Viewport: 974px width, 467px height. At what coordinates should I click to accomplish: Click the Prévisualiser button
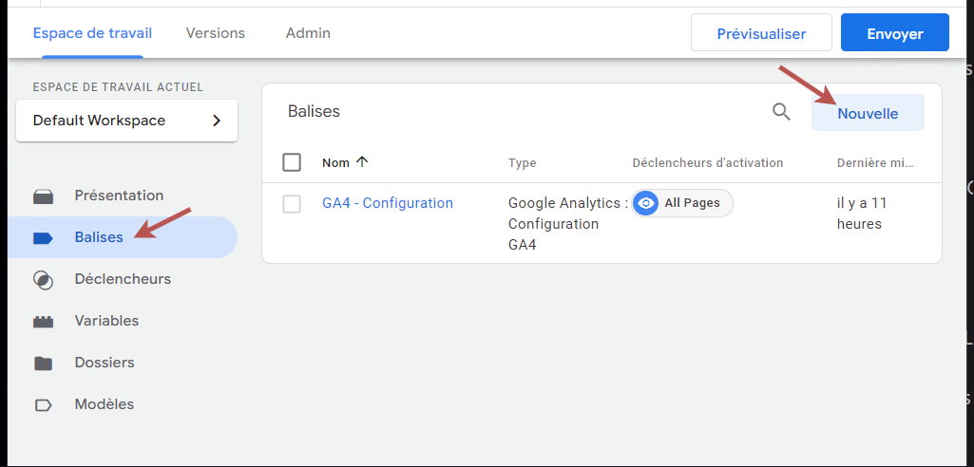pyautogui.click(x=761, y=33)
